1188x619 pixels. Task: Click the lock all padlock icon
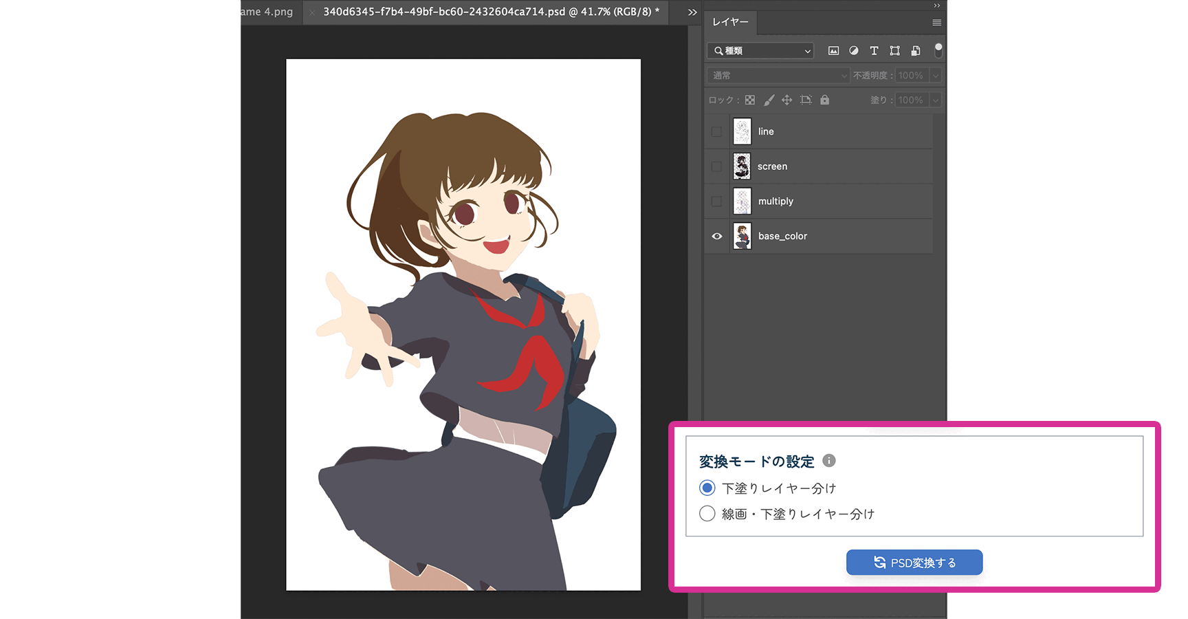(x=824, y=100)
